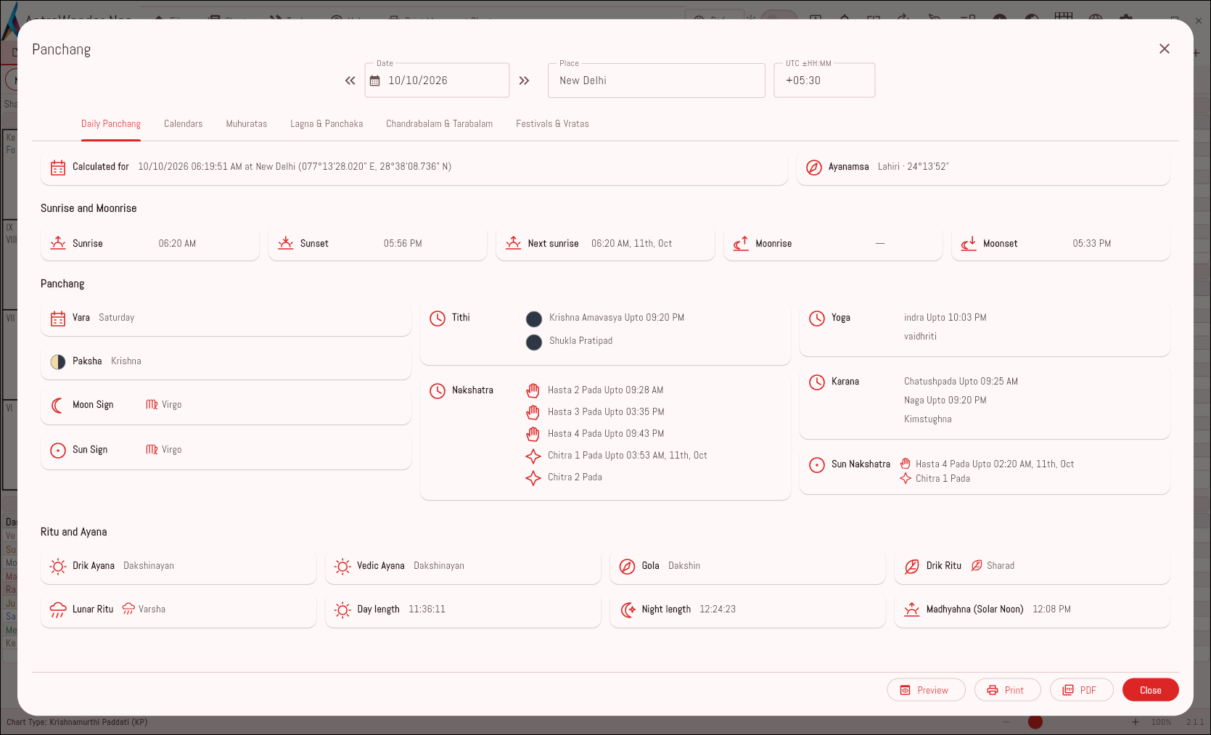
Task: Click the Ayanamsa leaf icon
Action: pos(814,168)
